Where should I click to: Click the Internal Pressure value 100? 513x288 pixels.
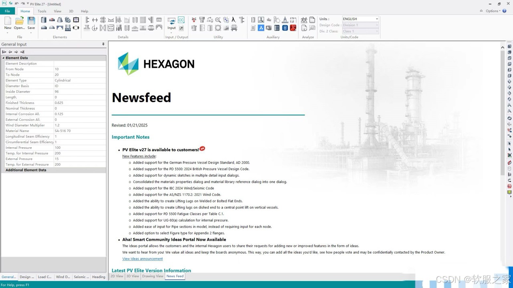pyautogui.click(x=80, y=148)
